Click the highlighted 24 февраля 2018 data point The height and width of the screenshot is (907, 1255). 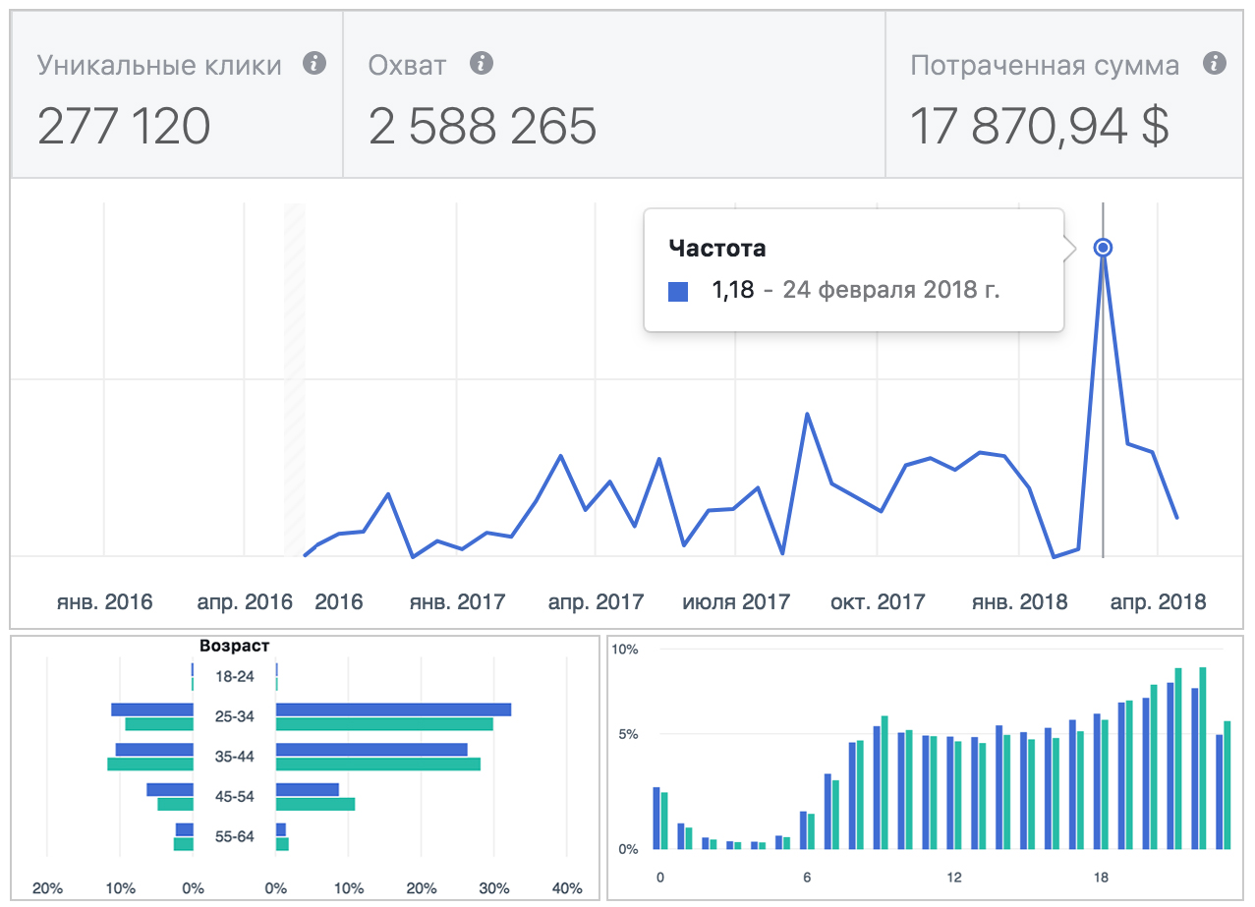click(x=1103, y=248)
